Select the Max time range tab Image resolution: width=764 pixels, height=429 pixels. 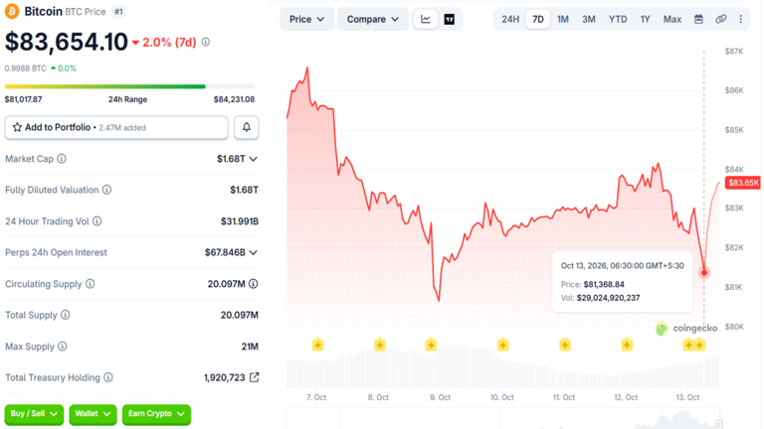(x=671, y=20)
